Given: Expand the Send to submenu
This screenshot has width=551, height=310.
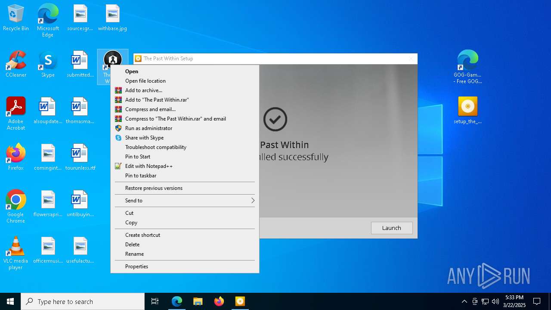Looking at the screenshot, I should [185, 201].
